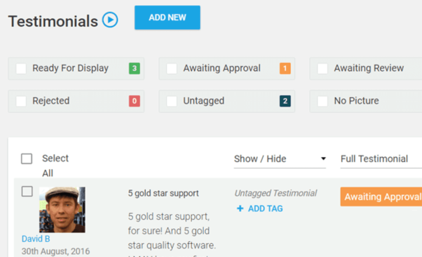Click the ADD NEW button
This screenshot has width=422, height=257.
pyautogui.click(x=167, y=17)
